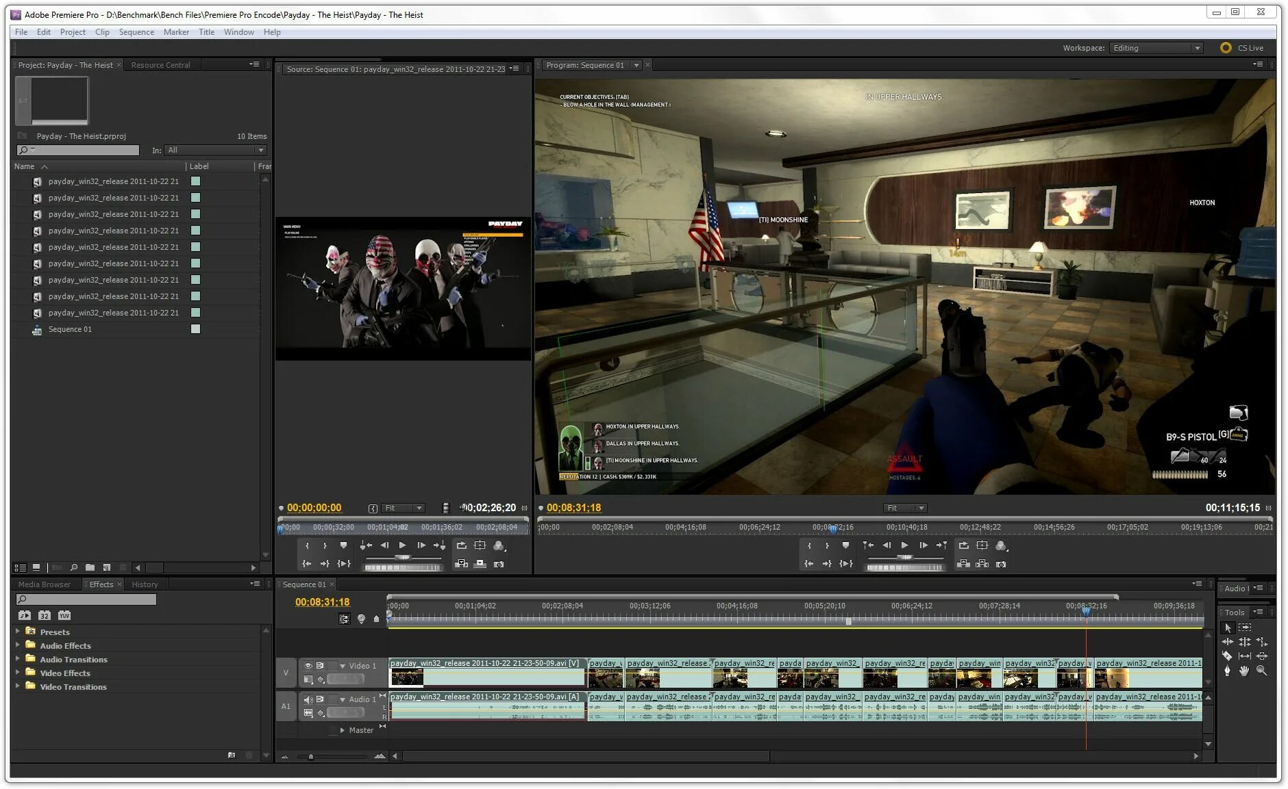Click Set In Point in Source monitor
1288x789 pixels.
[x=307, y=545]
